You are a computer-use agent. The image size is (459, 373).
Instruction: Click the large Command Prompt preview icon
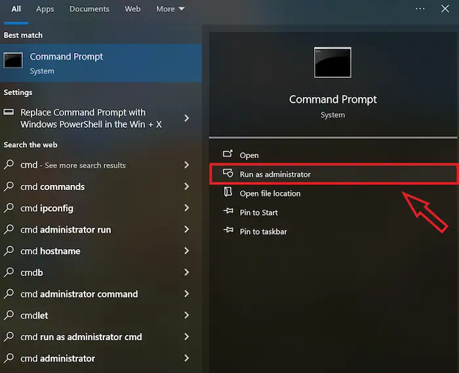click(332, 63)
